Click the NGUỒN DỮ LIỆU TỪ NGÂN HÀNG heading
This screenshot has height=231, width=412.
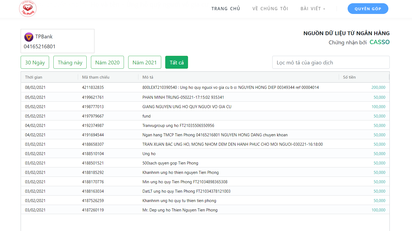click(346, 33)
